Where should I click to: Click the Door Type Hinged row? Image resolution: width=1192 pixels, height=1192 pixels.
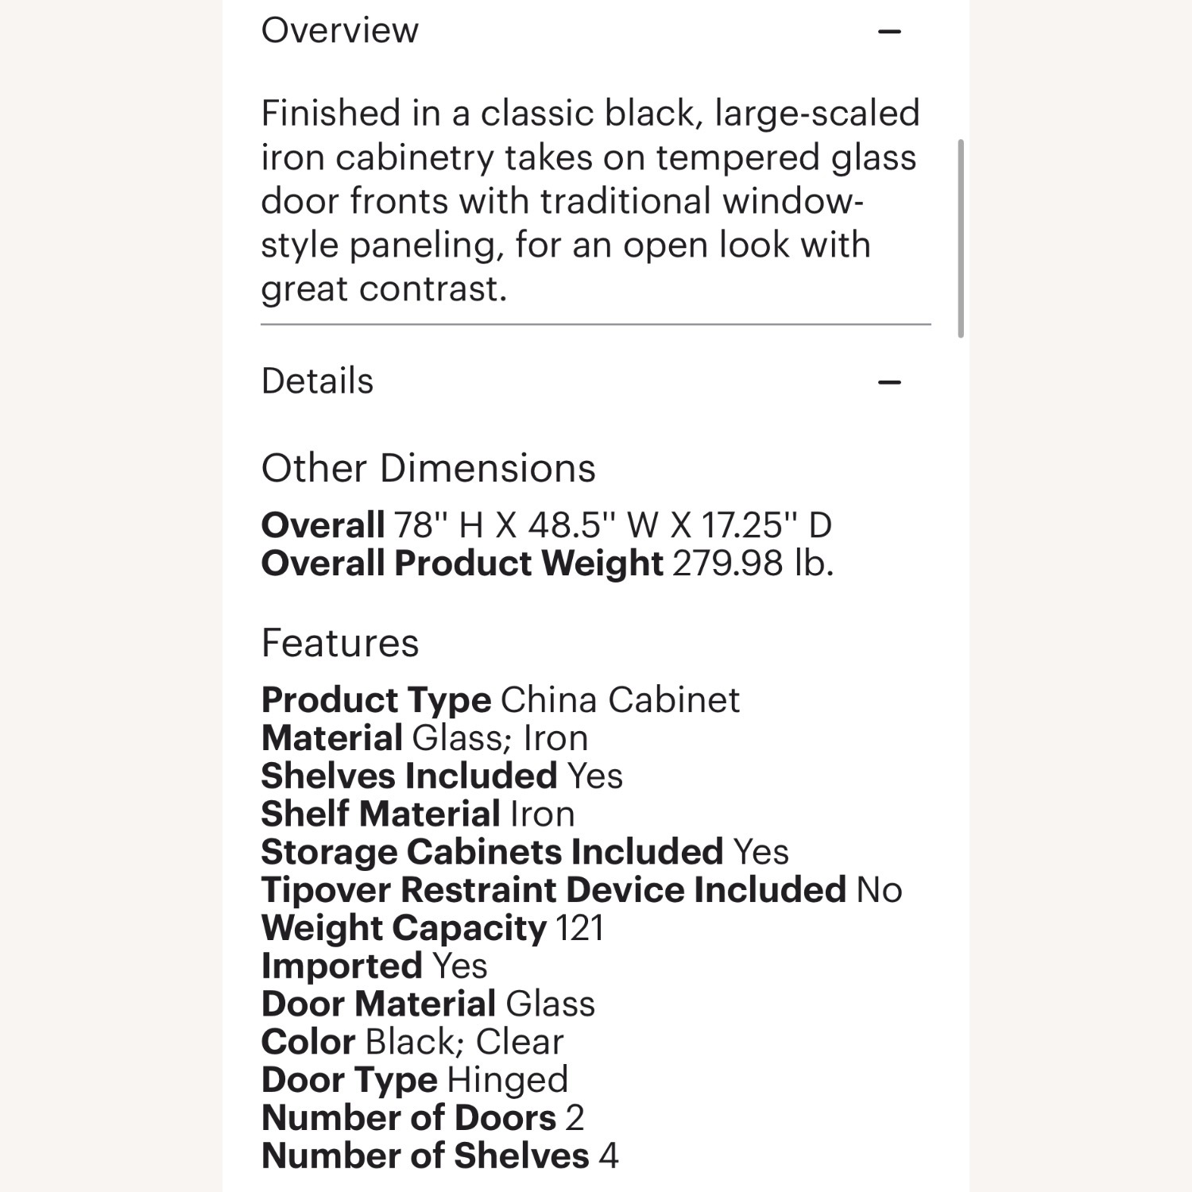tap(414, 1080)
